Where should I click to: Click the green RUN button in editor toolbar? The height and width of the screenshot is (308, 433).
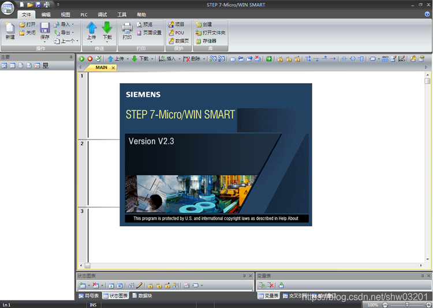coord(82,59)
